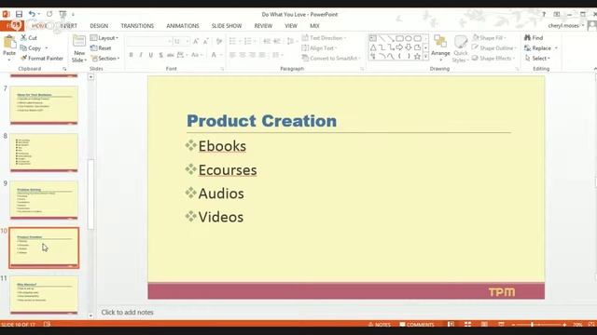Insert a New Slide
This screenshot has width=597, height=335.
tap(79, 48)
